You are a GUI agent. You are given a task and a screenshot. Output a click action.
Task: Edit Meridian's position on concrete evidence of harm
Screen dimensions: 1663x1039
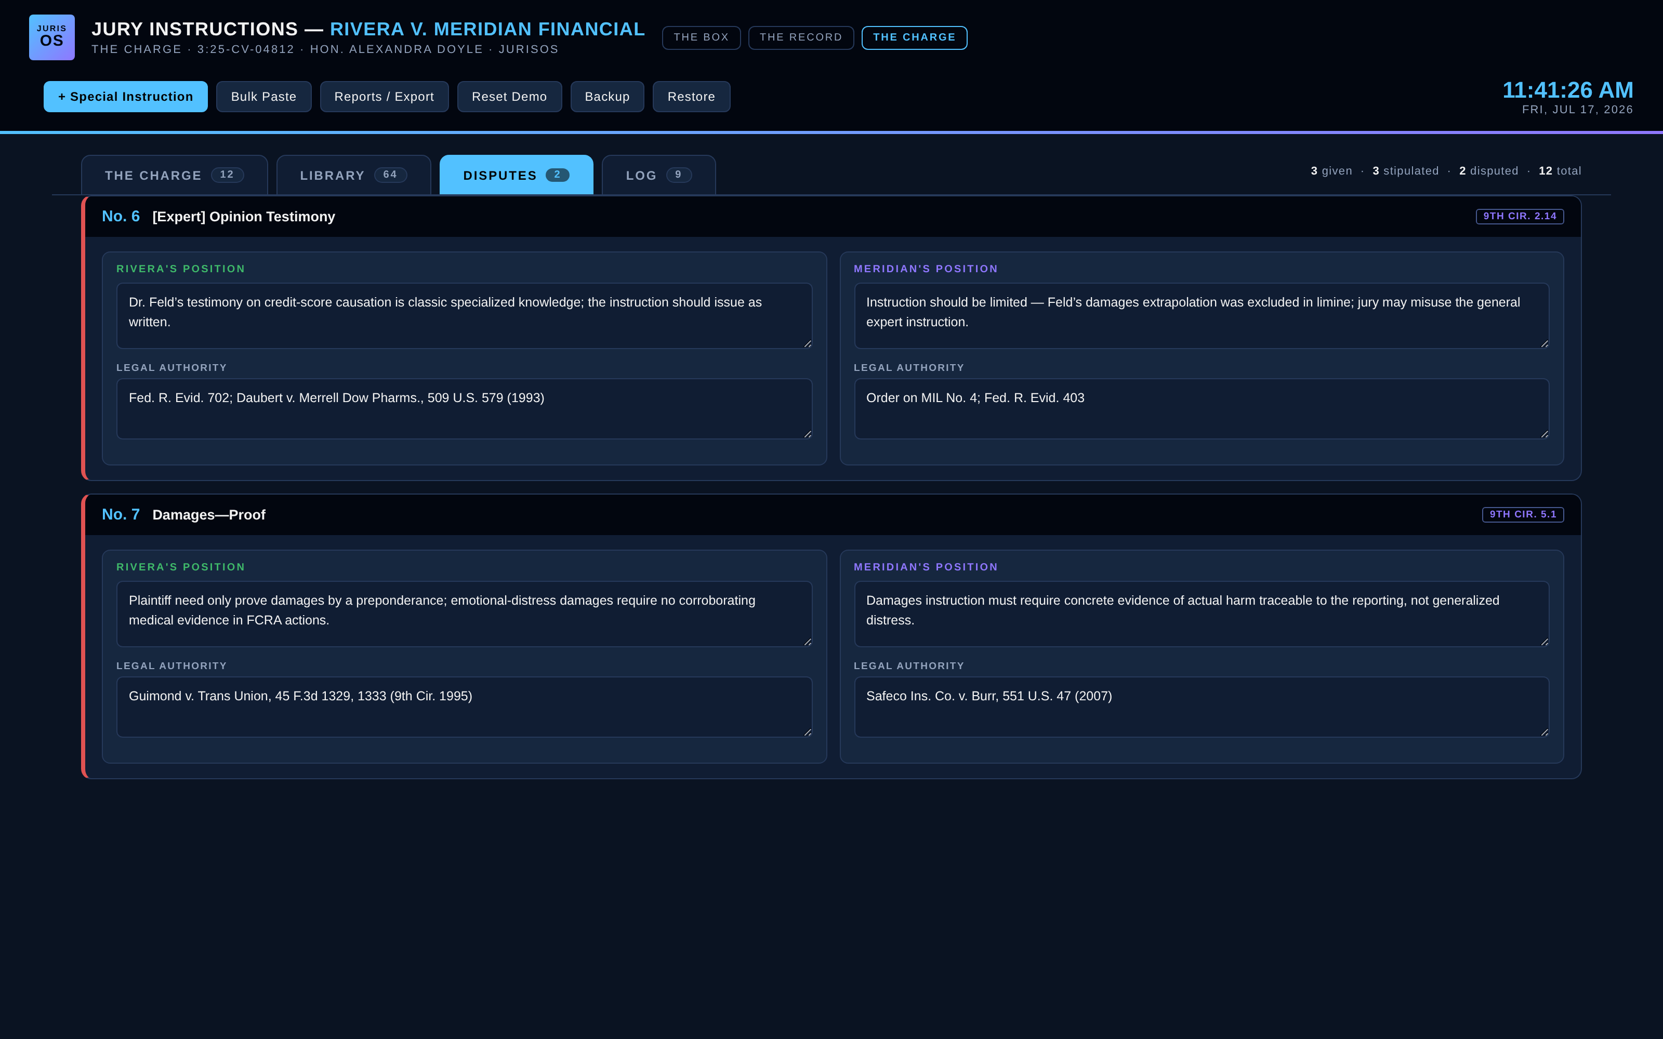point(1202,615)
